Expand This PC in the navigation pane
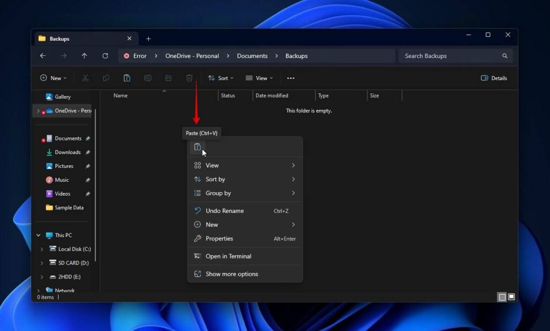The height and width of the screenshot is (331, 550). [x=38, y=235]
